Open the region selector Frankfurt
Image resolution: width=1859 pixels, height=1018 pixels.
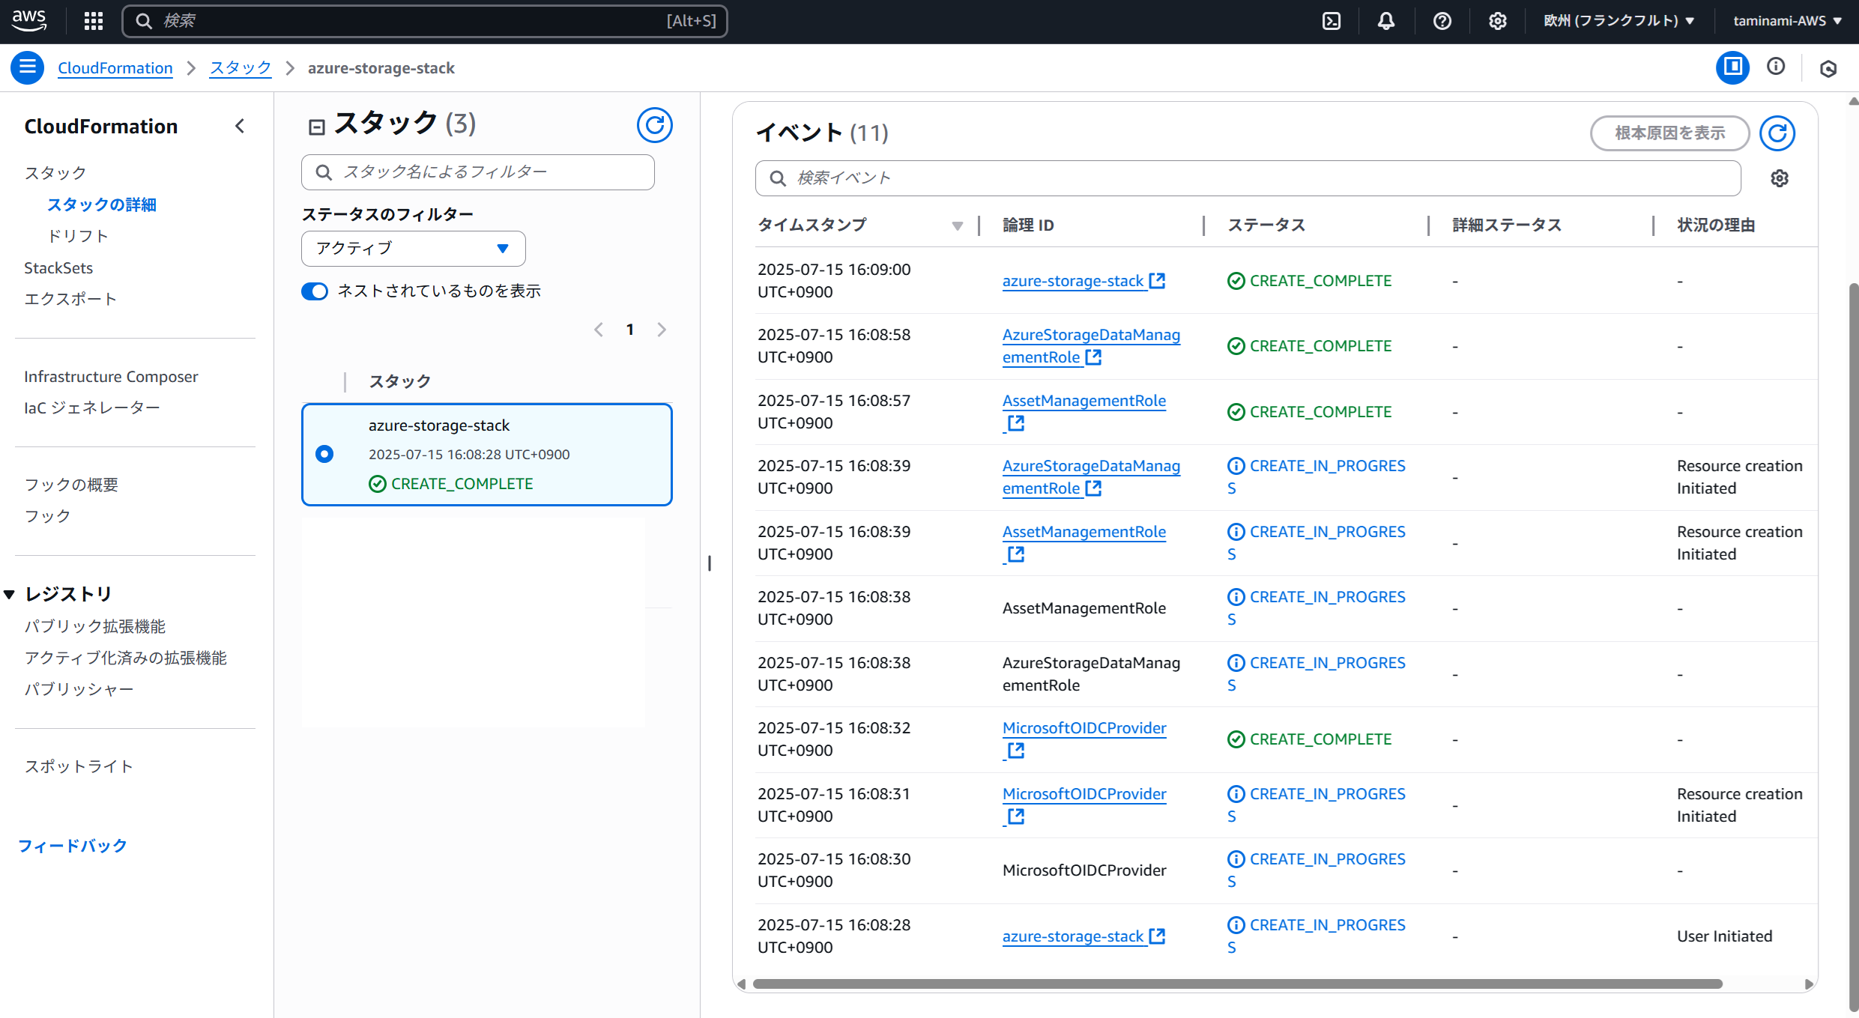(x=1619, y=21)
